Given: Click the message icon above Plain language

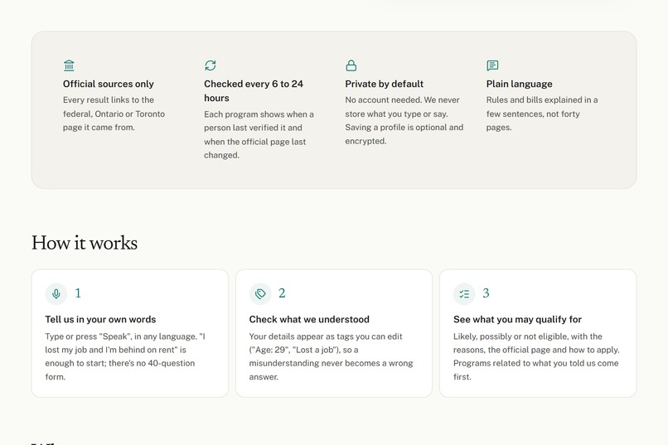Looking at the screenshot, I should pos(492,65).
